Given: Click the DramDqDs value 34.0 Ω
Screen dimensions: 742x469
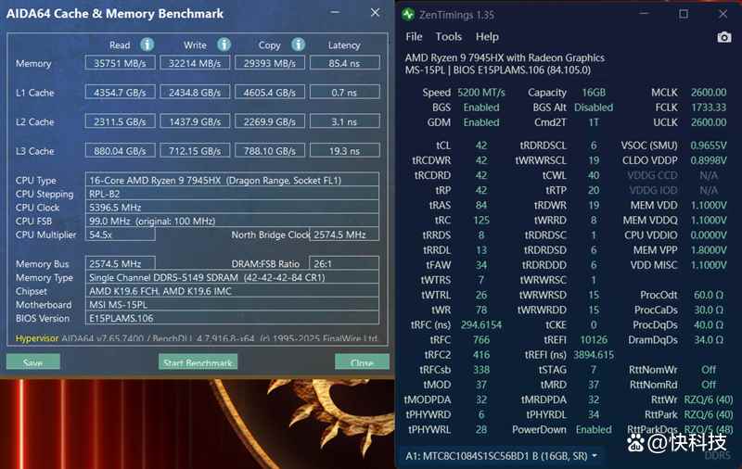Looking at the screenshot, I should [708, 340].
